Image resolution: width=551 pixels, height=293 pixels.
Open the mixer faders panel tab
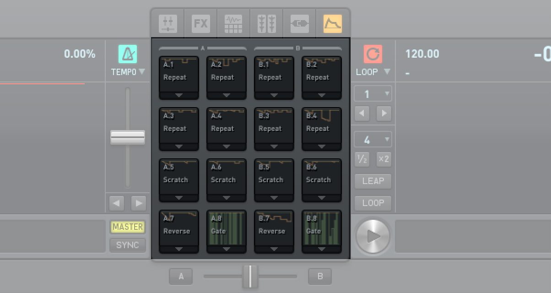pyautogui.click(x=168, y=23)
